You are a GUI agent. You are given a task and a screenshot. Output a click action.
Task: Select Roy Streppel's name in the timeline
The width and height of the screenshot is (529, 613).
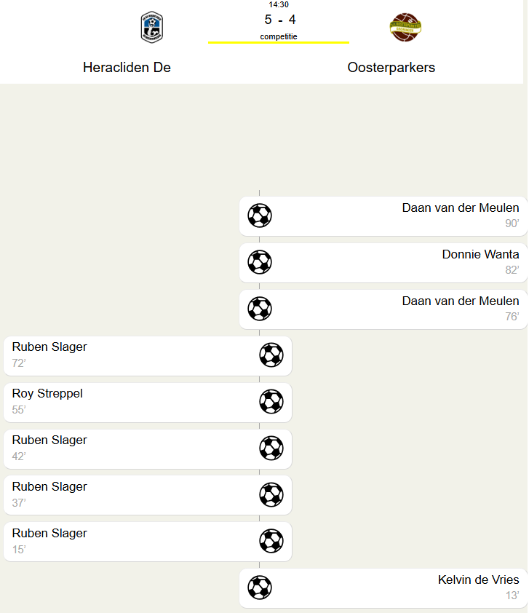[x=47, y=394]
